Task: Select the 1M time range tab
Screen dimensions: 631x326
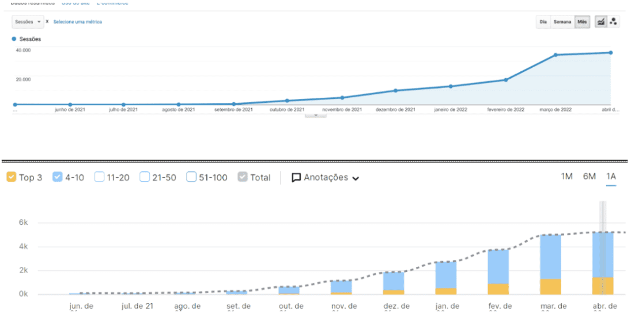Action: coord(566,177)
